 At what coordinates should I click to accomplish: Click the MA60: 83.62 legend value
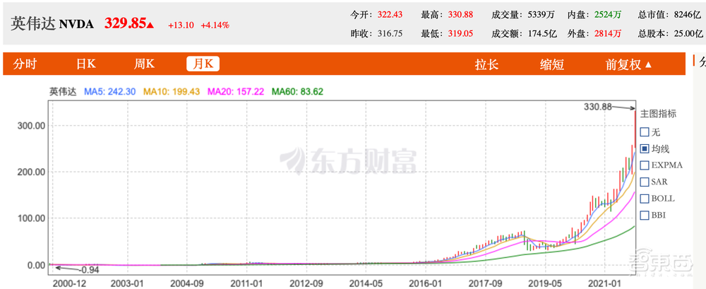[x=297, y=92]
